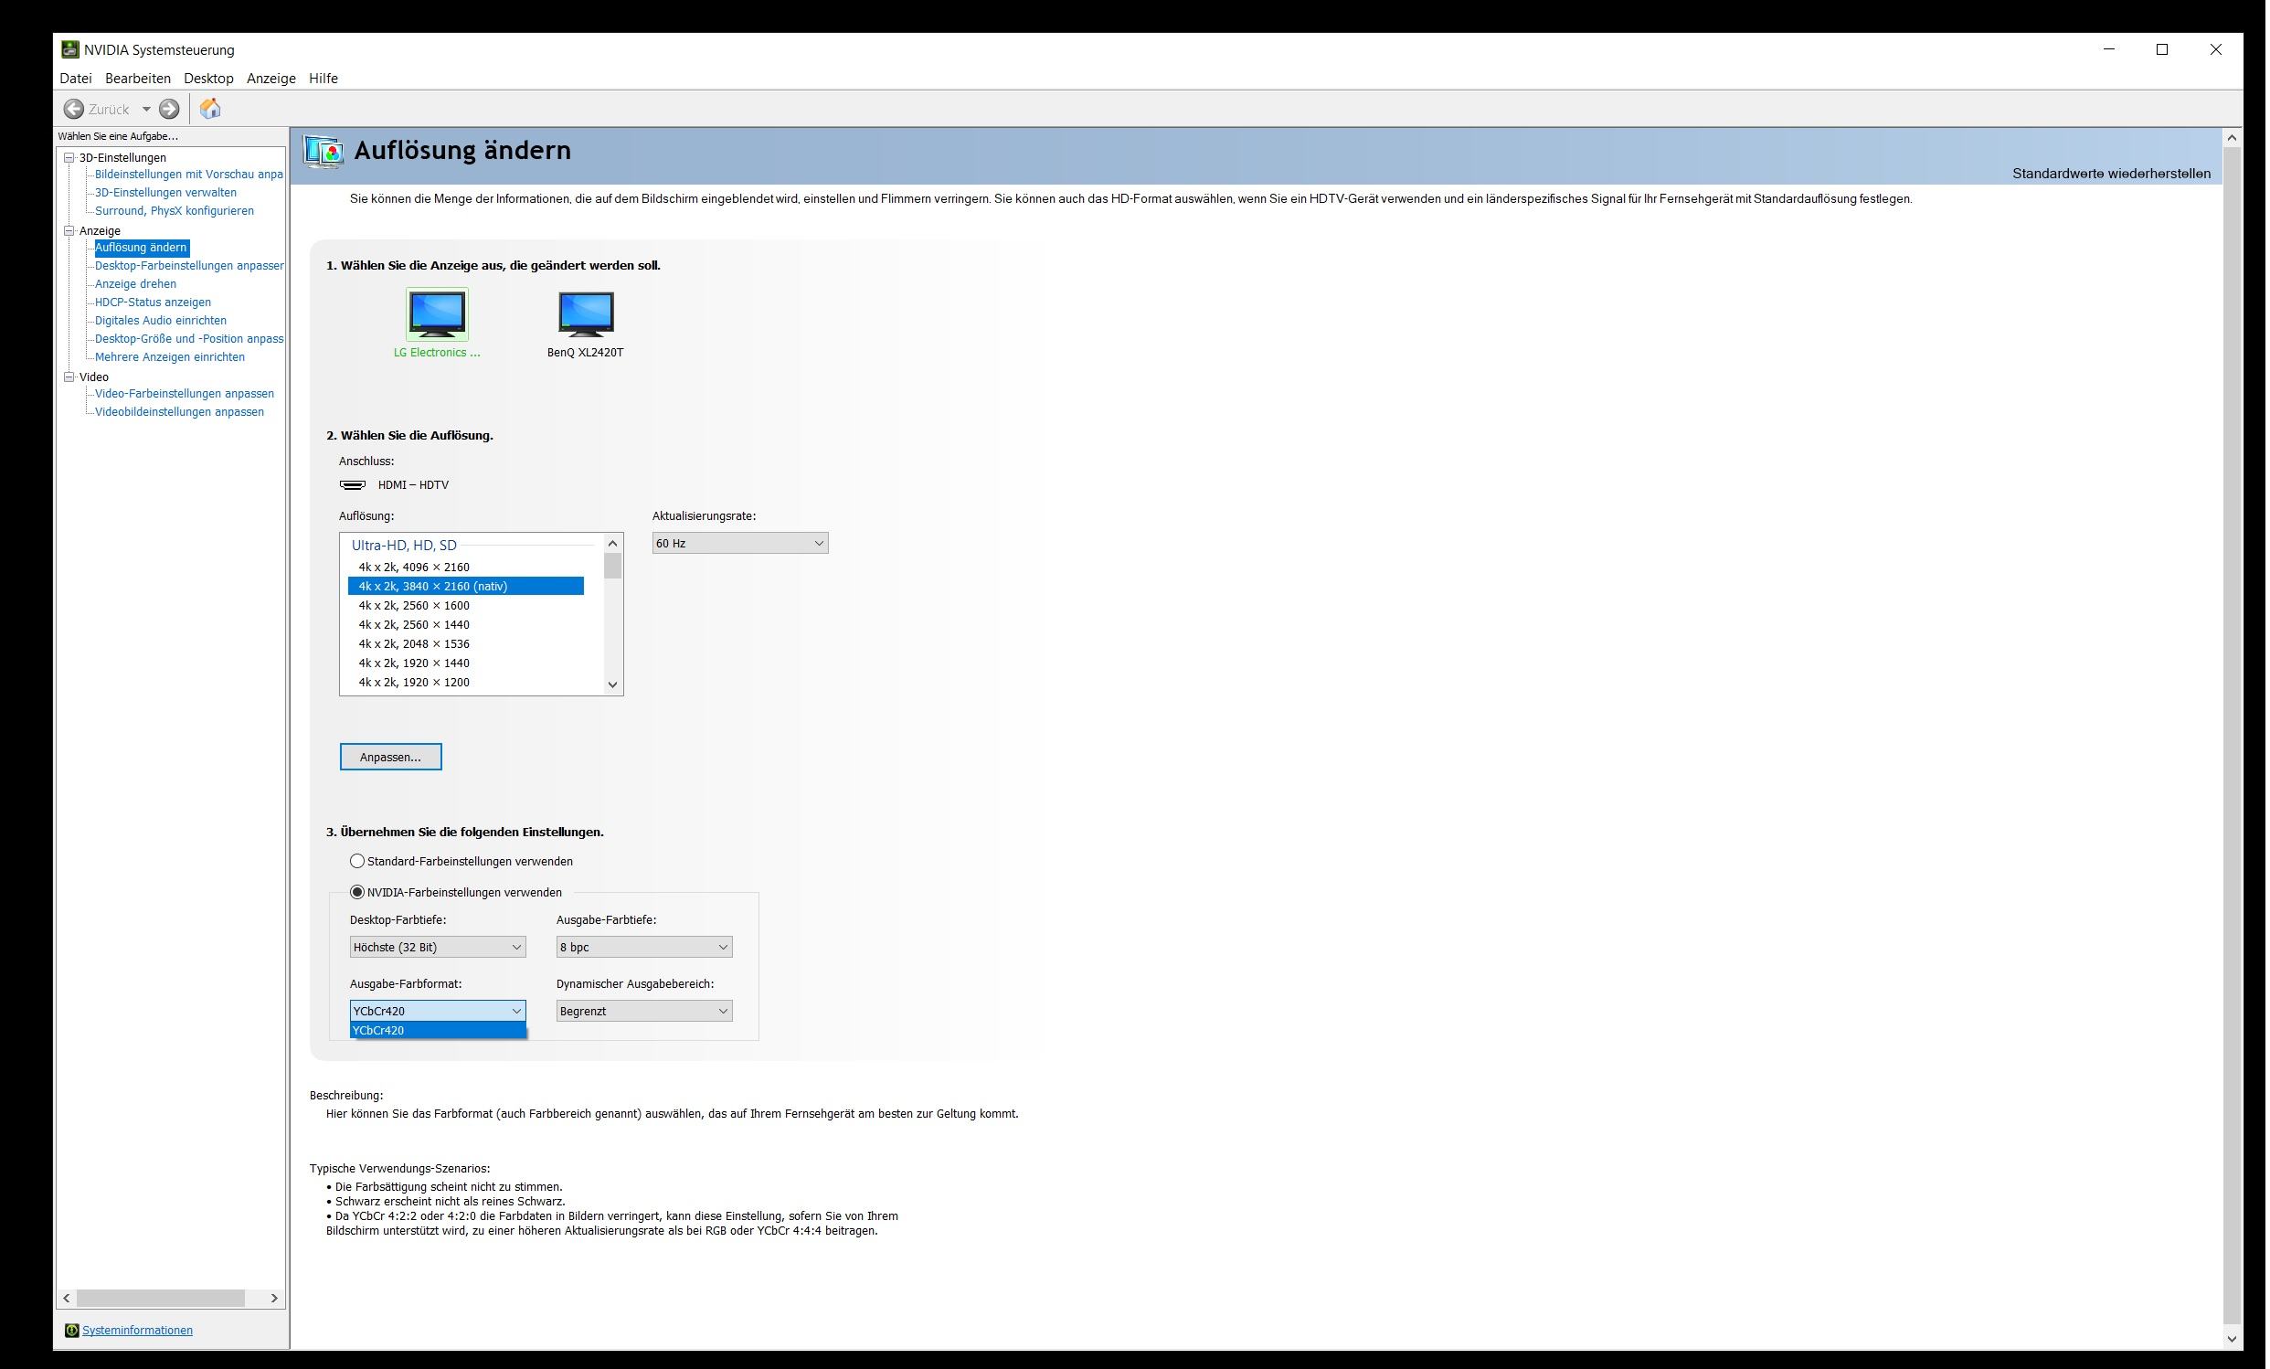The height and width of the screenshot is (1369, 2270).
Task: Open the Hilfe menu
Action: coord(324,79)
